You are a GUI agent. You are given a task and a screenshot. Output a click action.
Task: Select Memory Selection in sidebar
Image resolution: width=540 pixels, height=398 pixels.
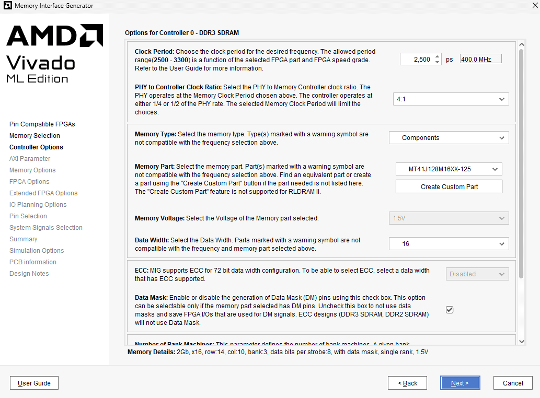click(x=35, y=136)
